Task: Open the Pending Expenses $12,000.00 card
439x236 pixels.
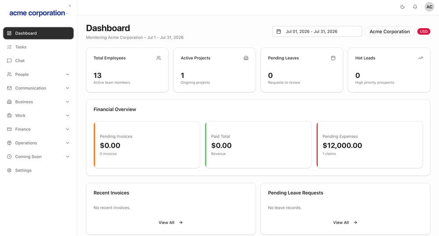Action: (x=370, y=144)
